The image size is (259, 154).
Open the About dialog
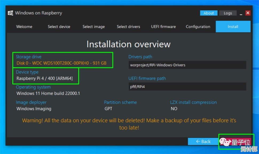[209, 13]
